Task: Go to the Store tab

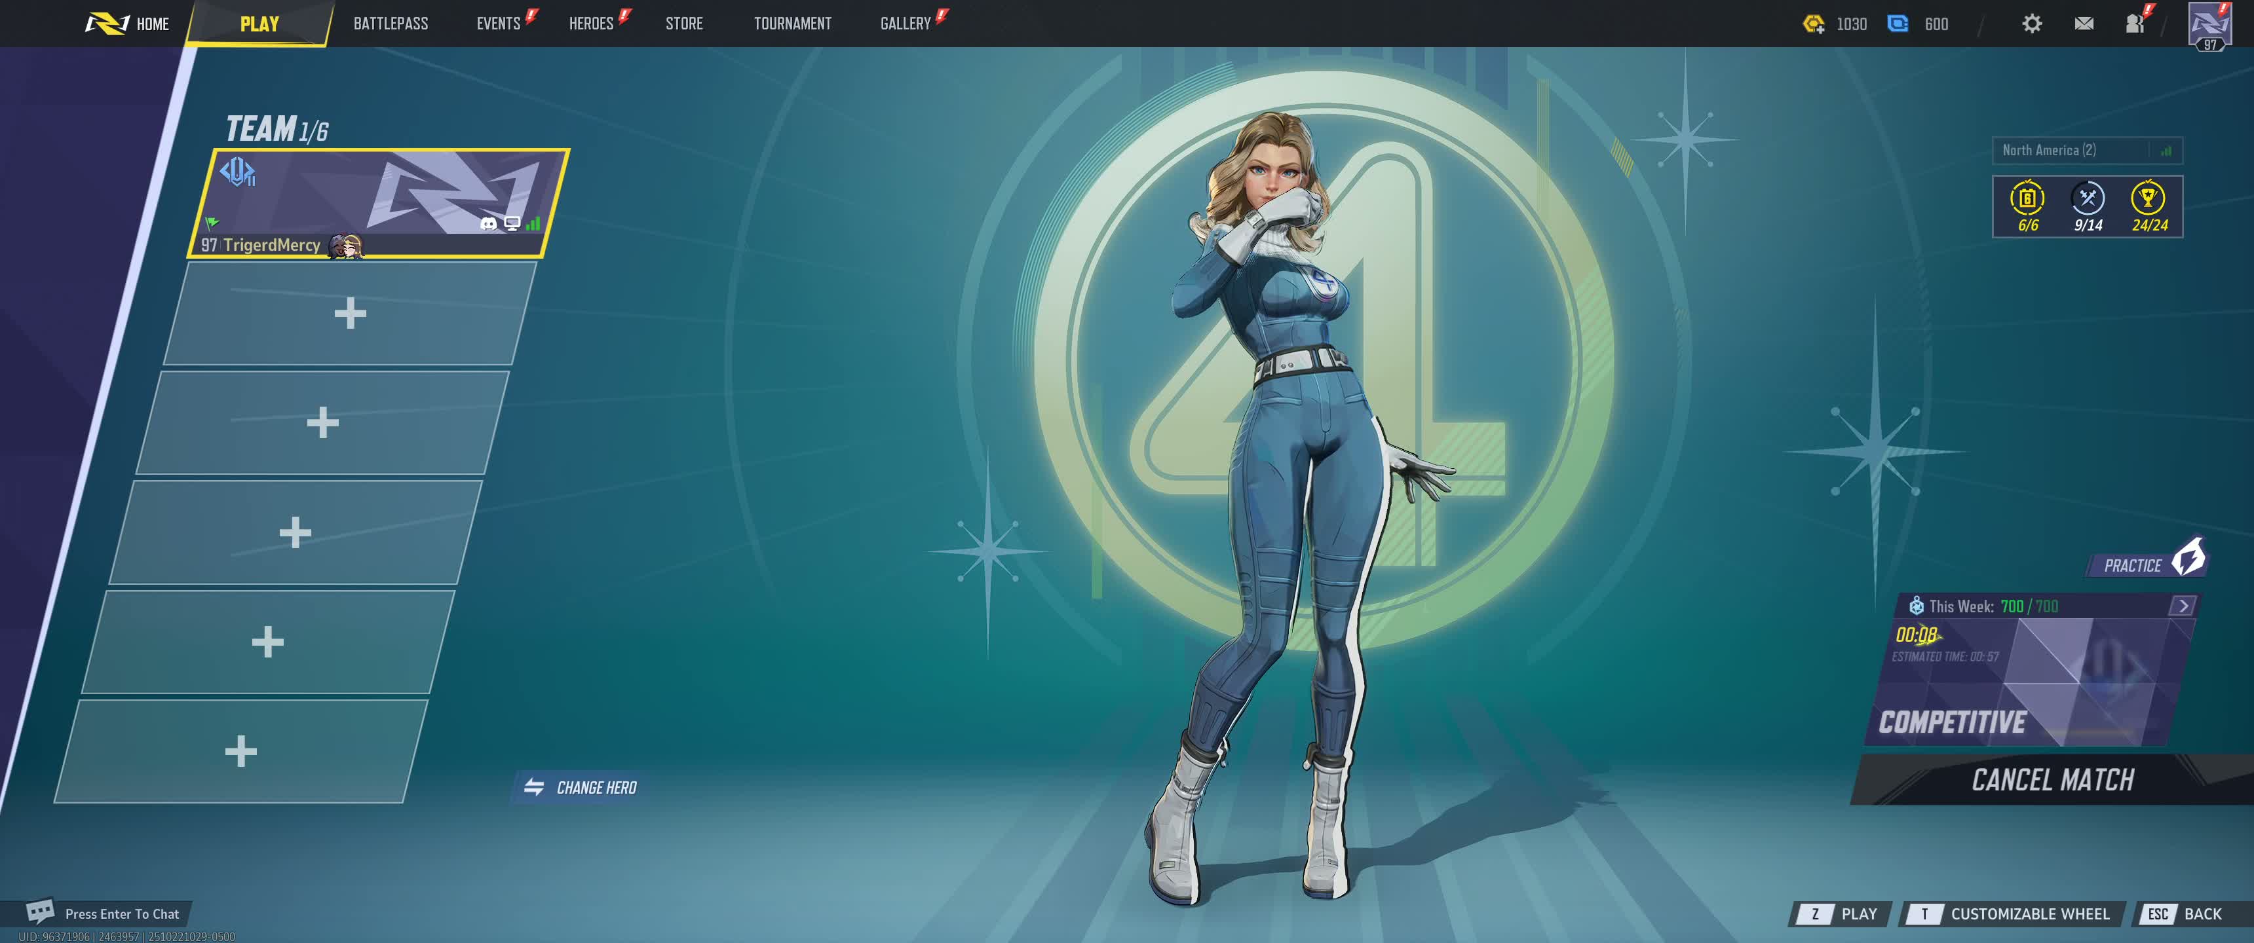Action: click(x=683, y=24)
